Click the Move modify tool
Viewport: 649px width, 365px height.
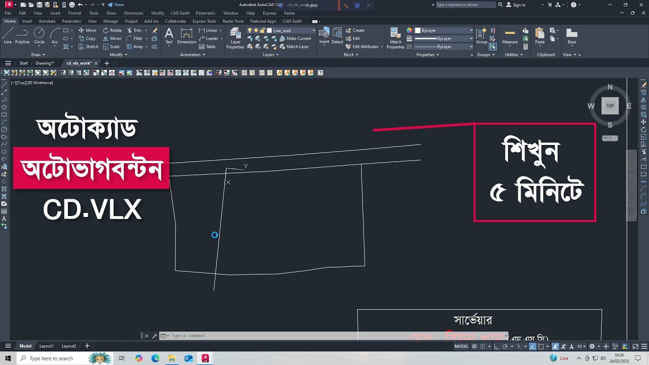(x=87, y=30)
